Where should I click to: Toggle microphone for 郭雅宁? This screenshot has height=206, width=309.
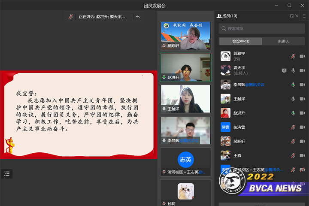pyautogui.click(x=293, y=56)
